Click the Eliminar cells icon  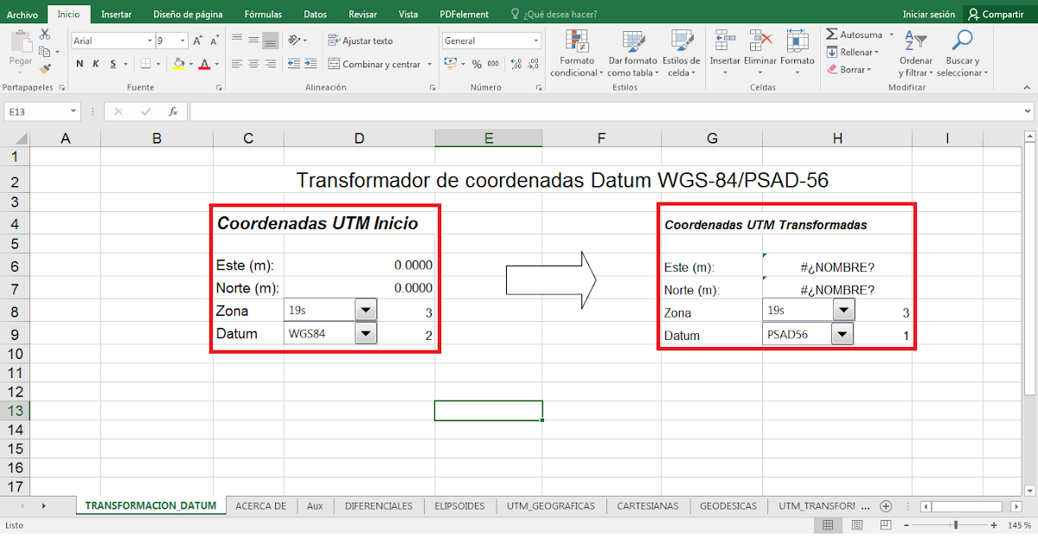tap(760, 48)
